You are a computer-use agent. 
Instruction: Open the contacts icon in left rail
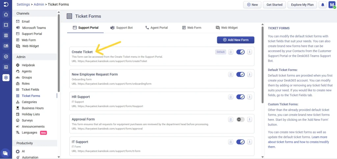click(6, 35)
